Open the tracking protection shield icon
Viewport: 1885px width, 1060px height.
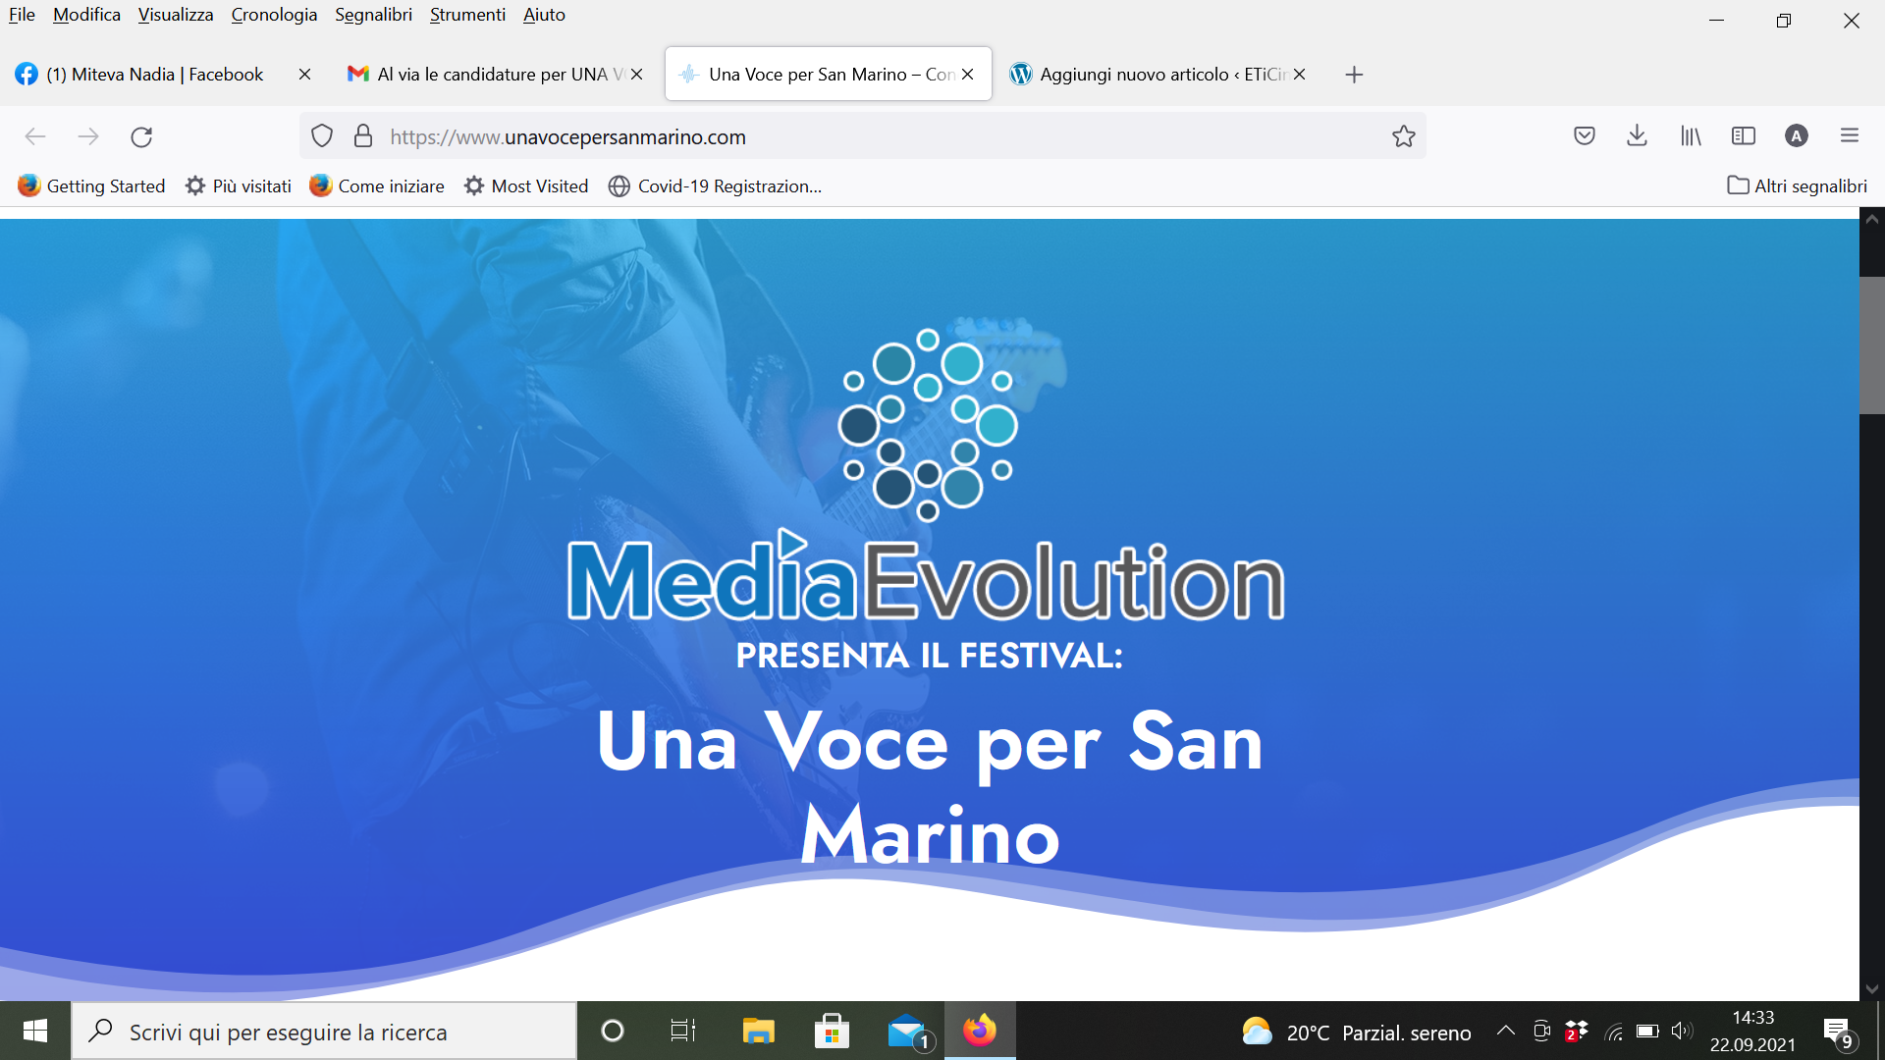[x=322, y=136]
